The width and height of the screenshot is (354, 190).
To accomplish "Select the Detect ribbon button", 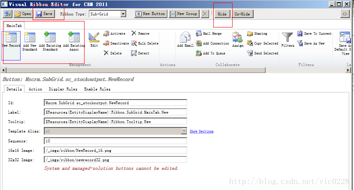I will (x=140, y=53).
